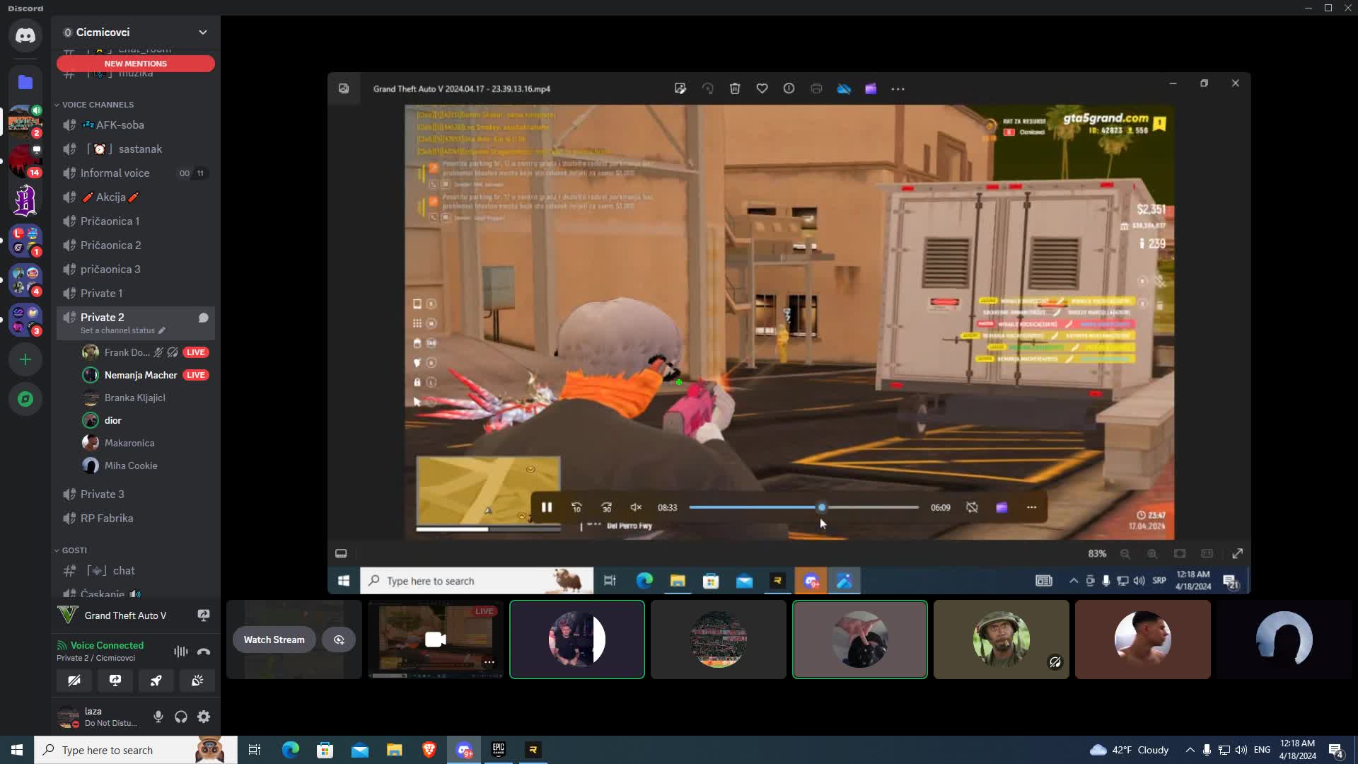This screenshot has width=1358, height=764.
Task: Click the participant tile with soldier avatar
Action: point(1002,639)
